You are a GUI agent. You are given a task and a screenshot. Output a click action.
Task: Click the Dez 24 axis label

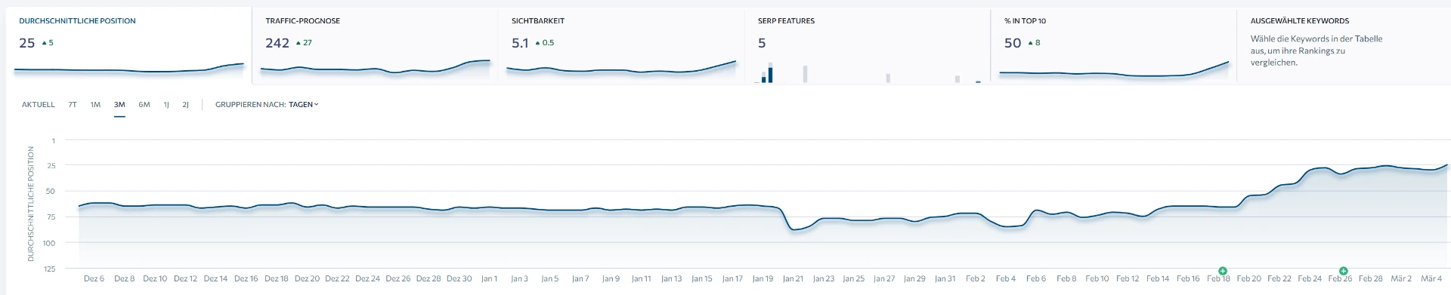coord(367,279)
